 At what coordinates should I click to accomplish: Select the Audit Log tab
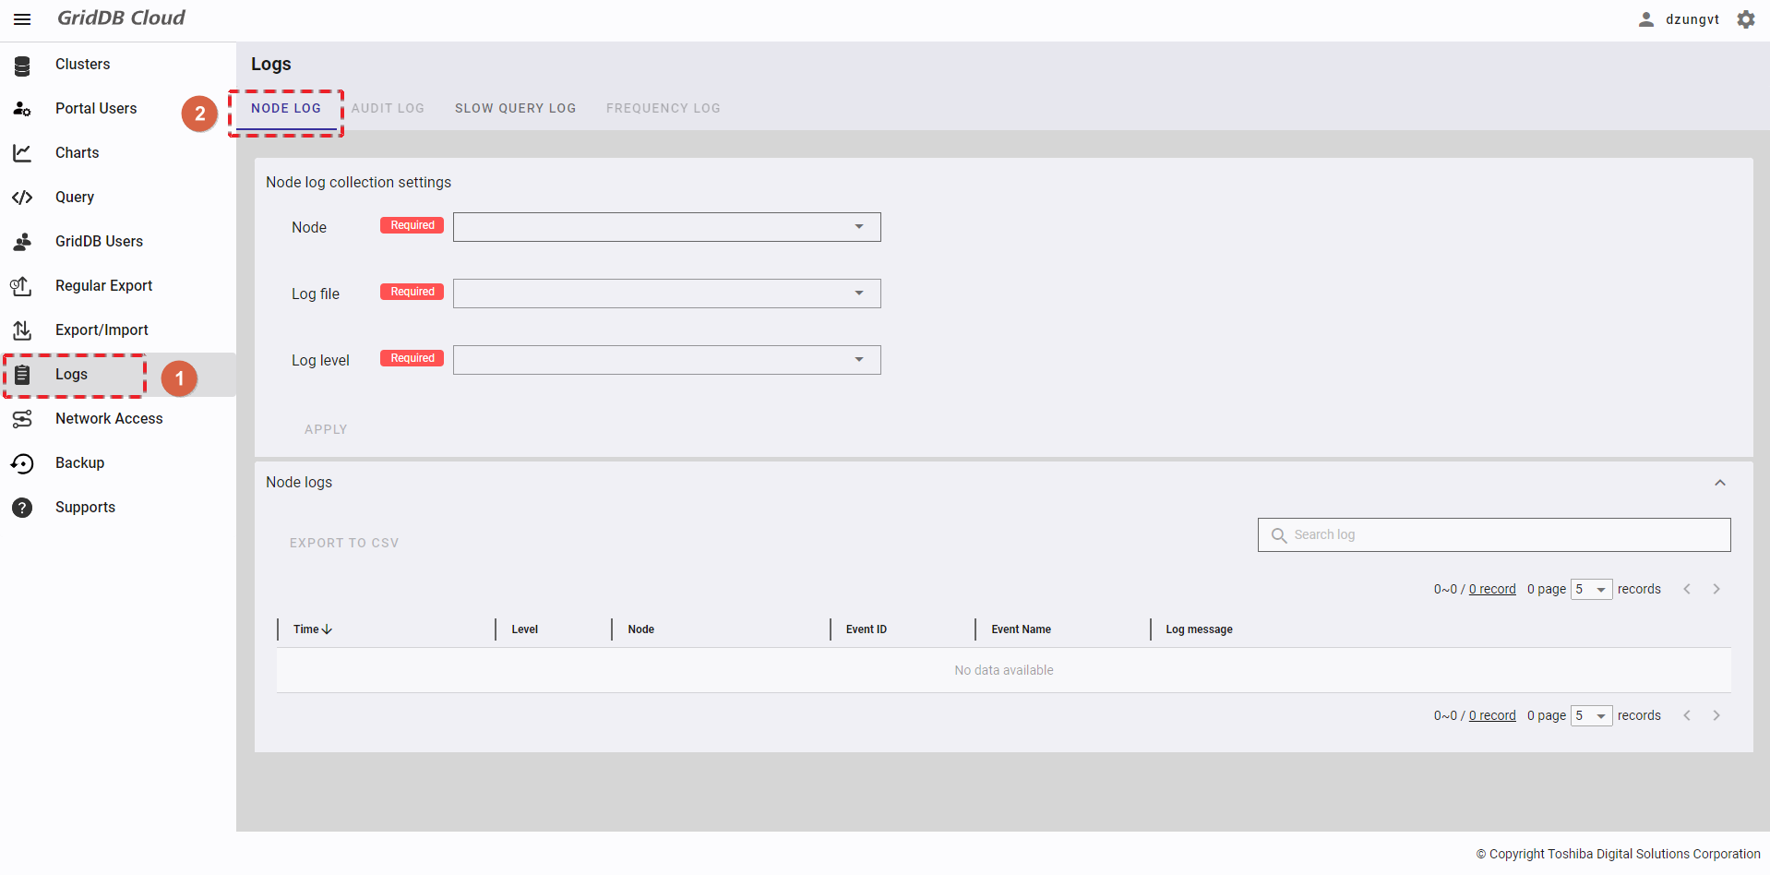click(x=388, y=108)
